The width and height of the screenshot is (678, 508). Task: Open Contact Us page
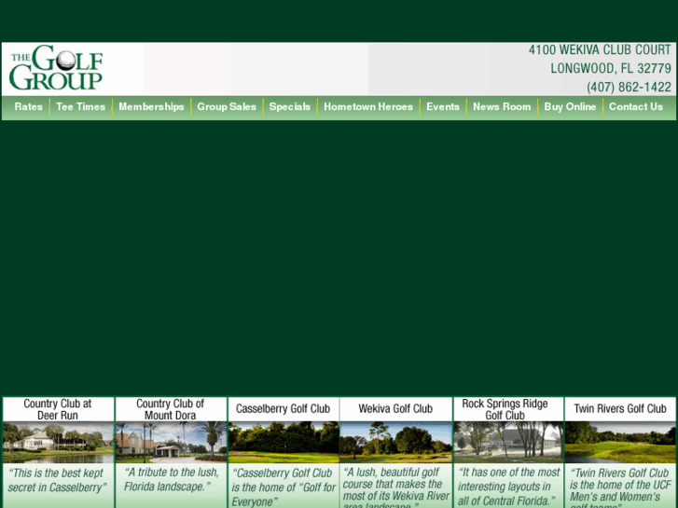pyautogui.click(x=636, y=107)
